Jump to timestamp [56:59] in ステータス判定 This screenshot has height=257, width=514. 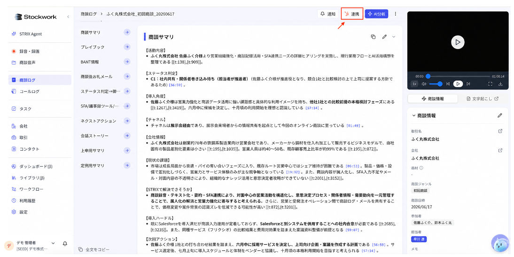[175, 85]
